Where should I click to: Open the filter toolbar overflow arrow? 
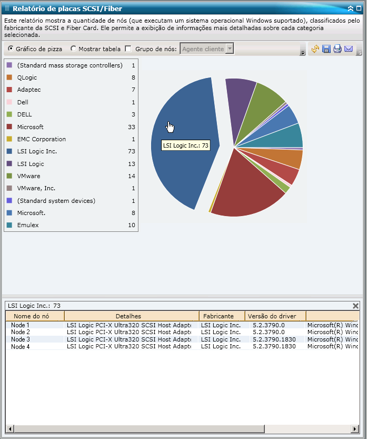(x=303, y=53)
